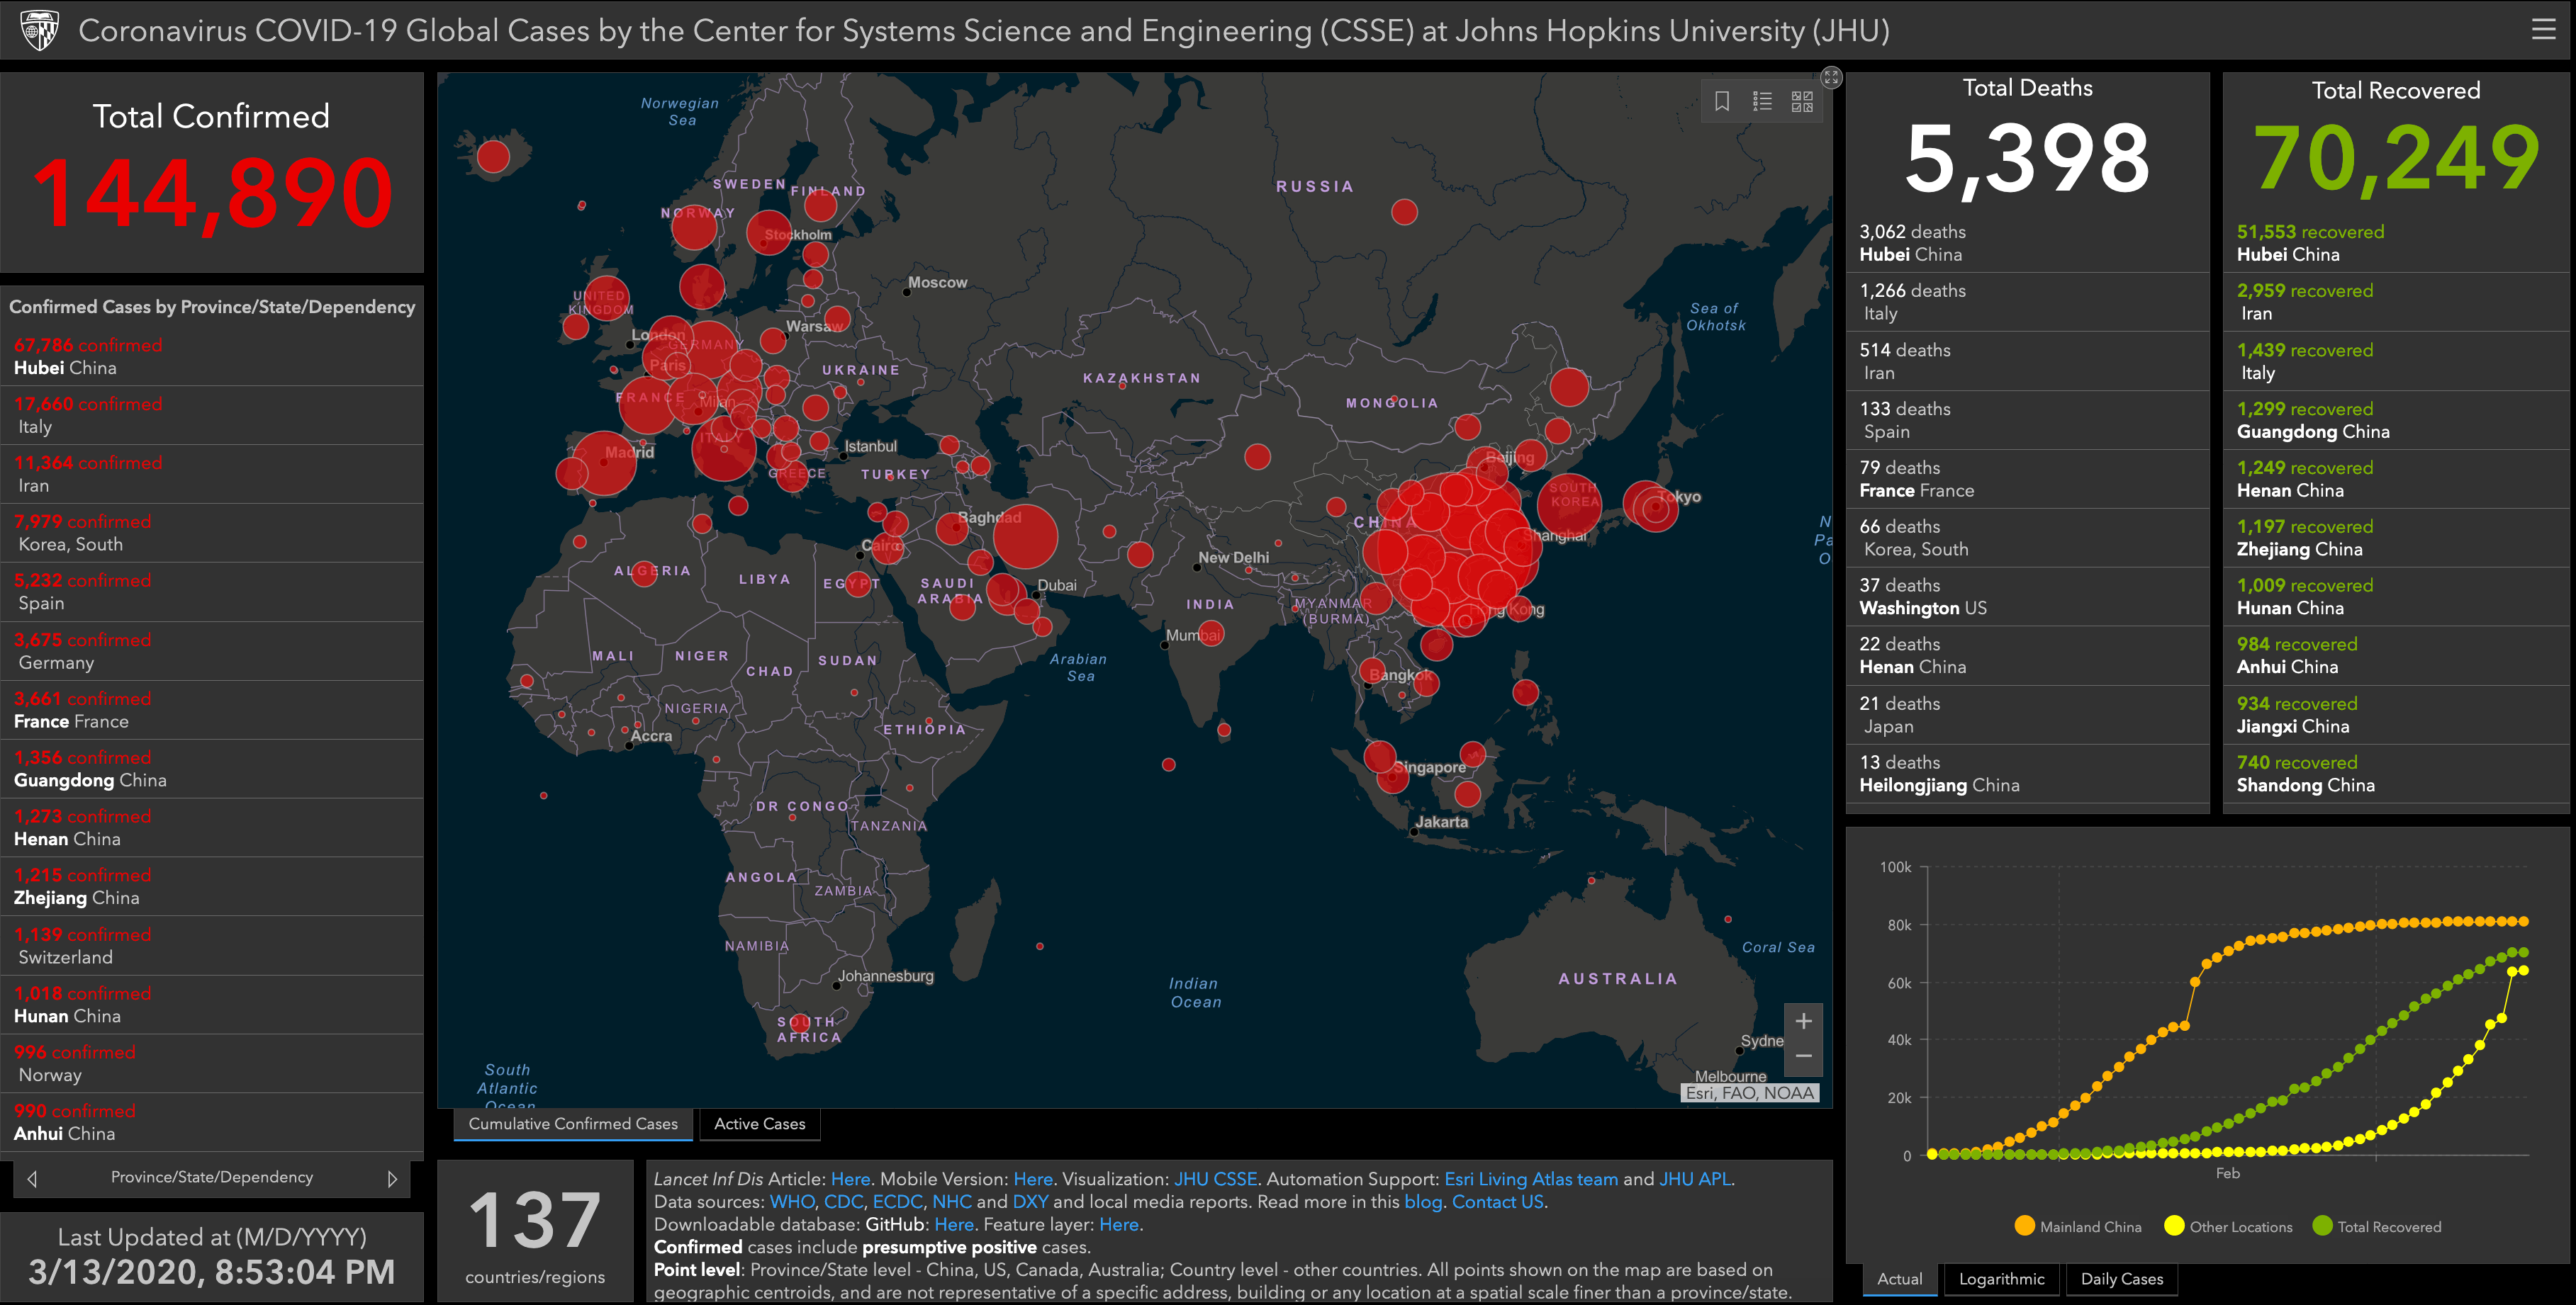Click the red case marker over Iceland

(493, 157)
